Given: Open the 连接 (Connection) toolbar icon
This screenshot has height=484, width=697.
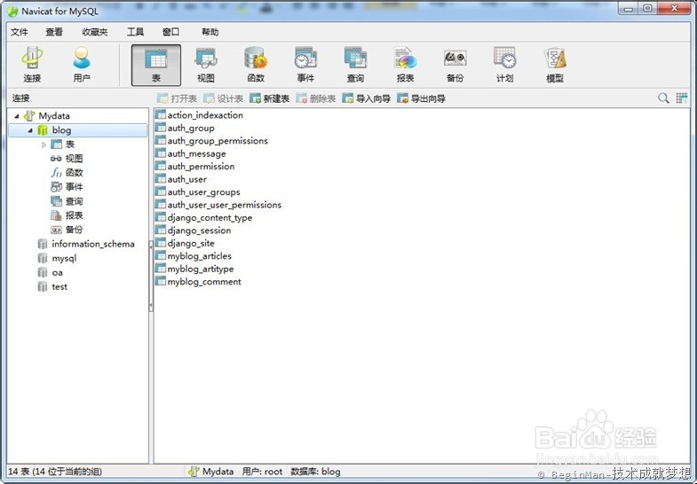Looking at the screenshot, I should click(x=33, y=65).
